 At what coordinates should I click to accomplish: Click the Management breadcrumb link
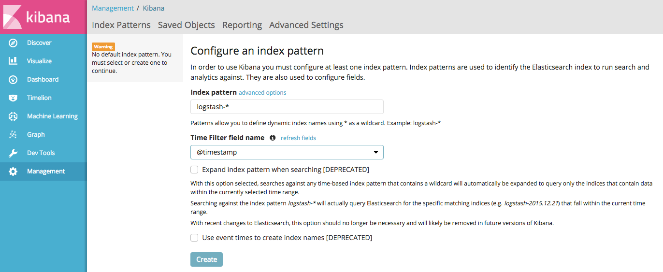(x=113, y=8)
